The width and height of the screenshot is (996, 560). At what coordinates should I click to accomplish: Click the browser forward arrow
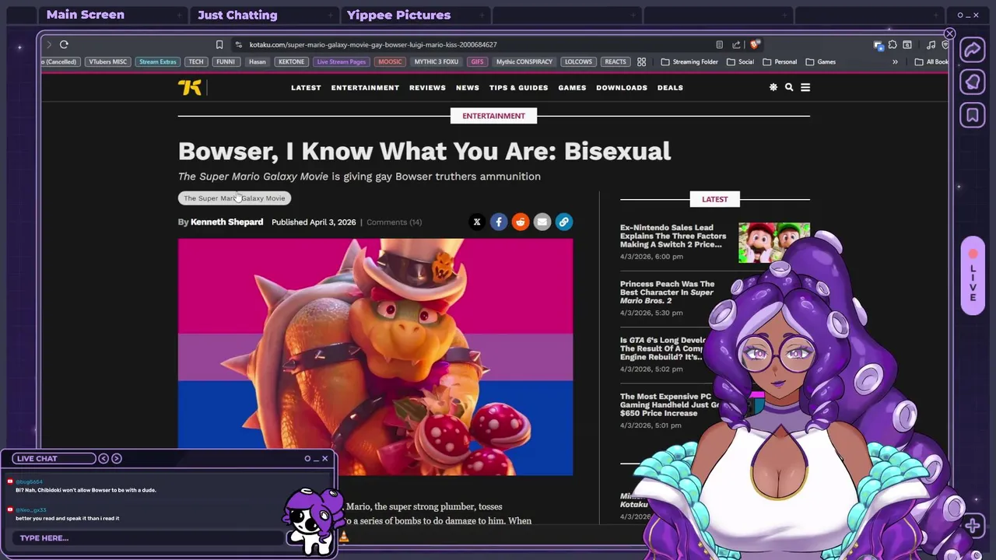48,45
